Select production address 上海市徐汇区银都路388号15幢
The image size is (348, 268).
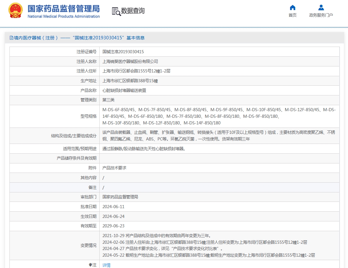point(130,81)
